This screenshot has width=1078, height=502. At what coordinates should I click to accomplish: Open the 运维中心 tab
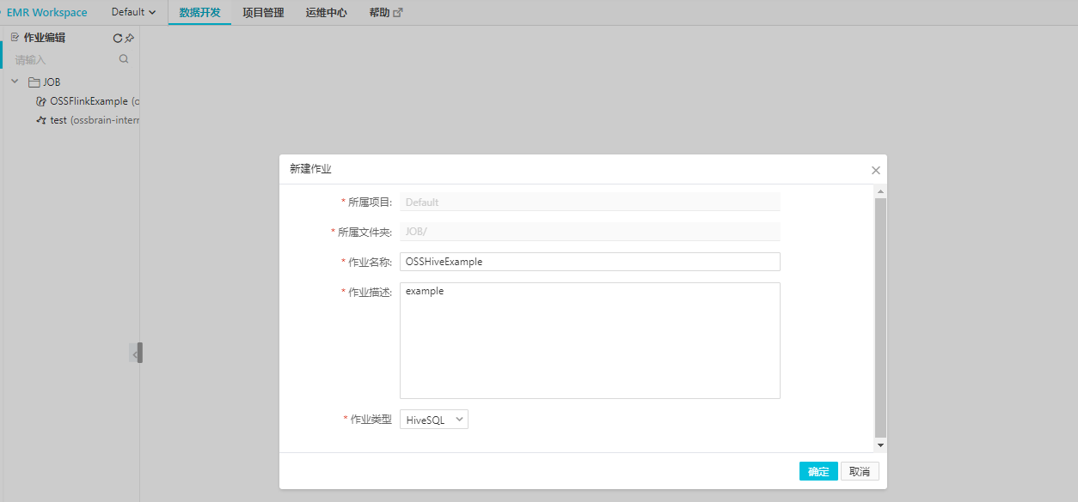(327, 13)
